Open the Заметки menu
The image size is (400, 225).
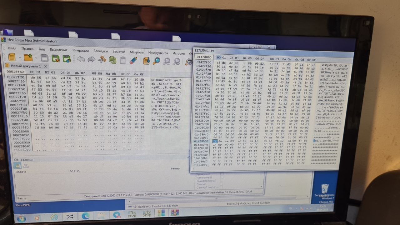click(119, 52)
